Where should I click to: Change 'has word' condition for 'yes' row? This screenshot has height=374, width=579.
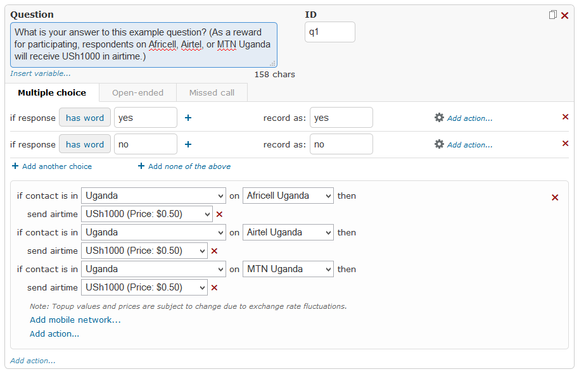[x=85, y=118]
